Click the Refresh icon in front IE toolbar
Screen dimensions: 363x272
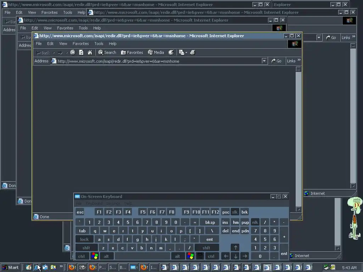81,52
